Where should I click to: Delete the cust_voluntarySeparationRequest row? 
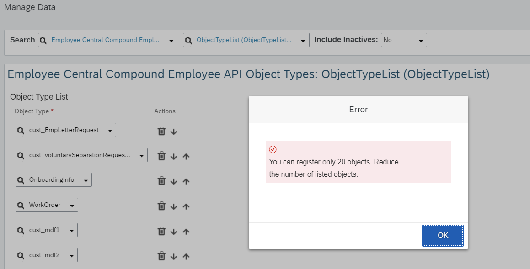click(161, 156)
